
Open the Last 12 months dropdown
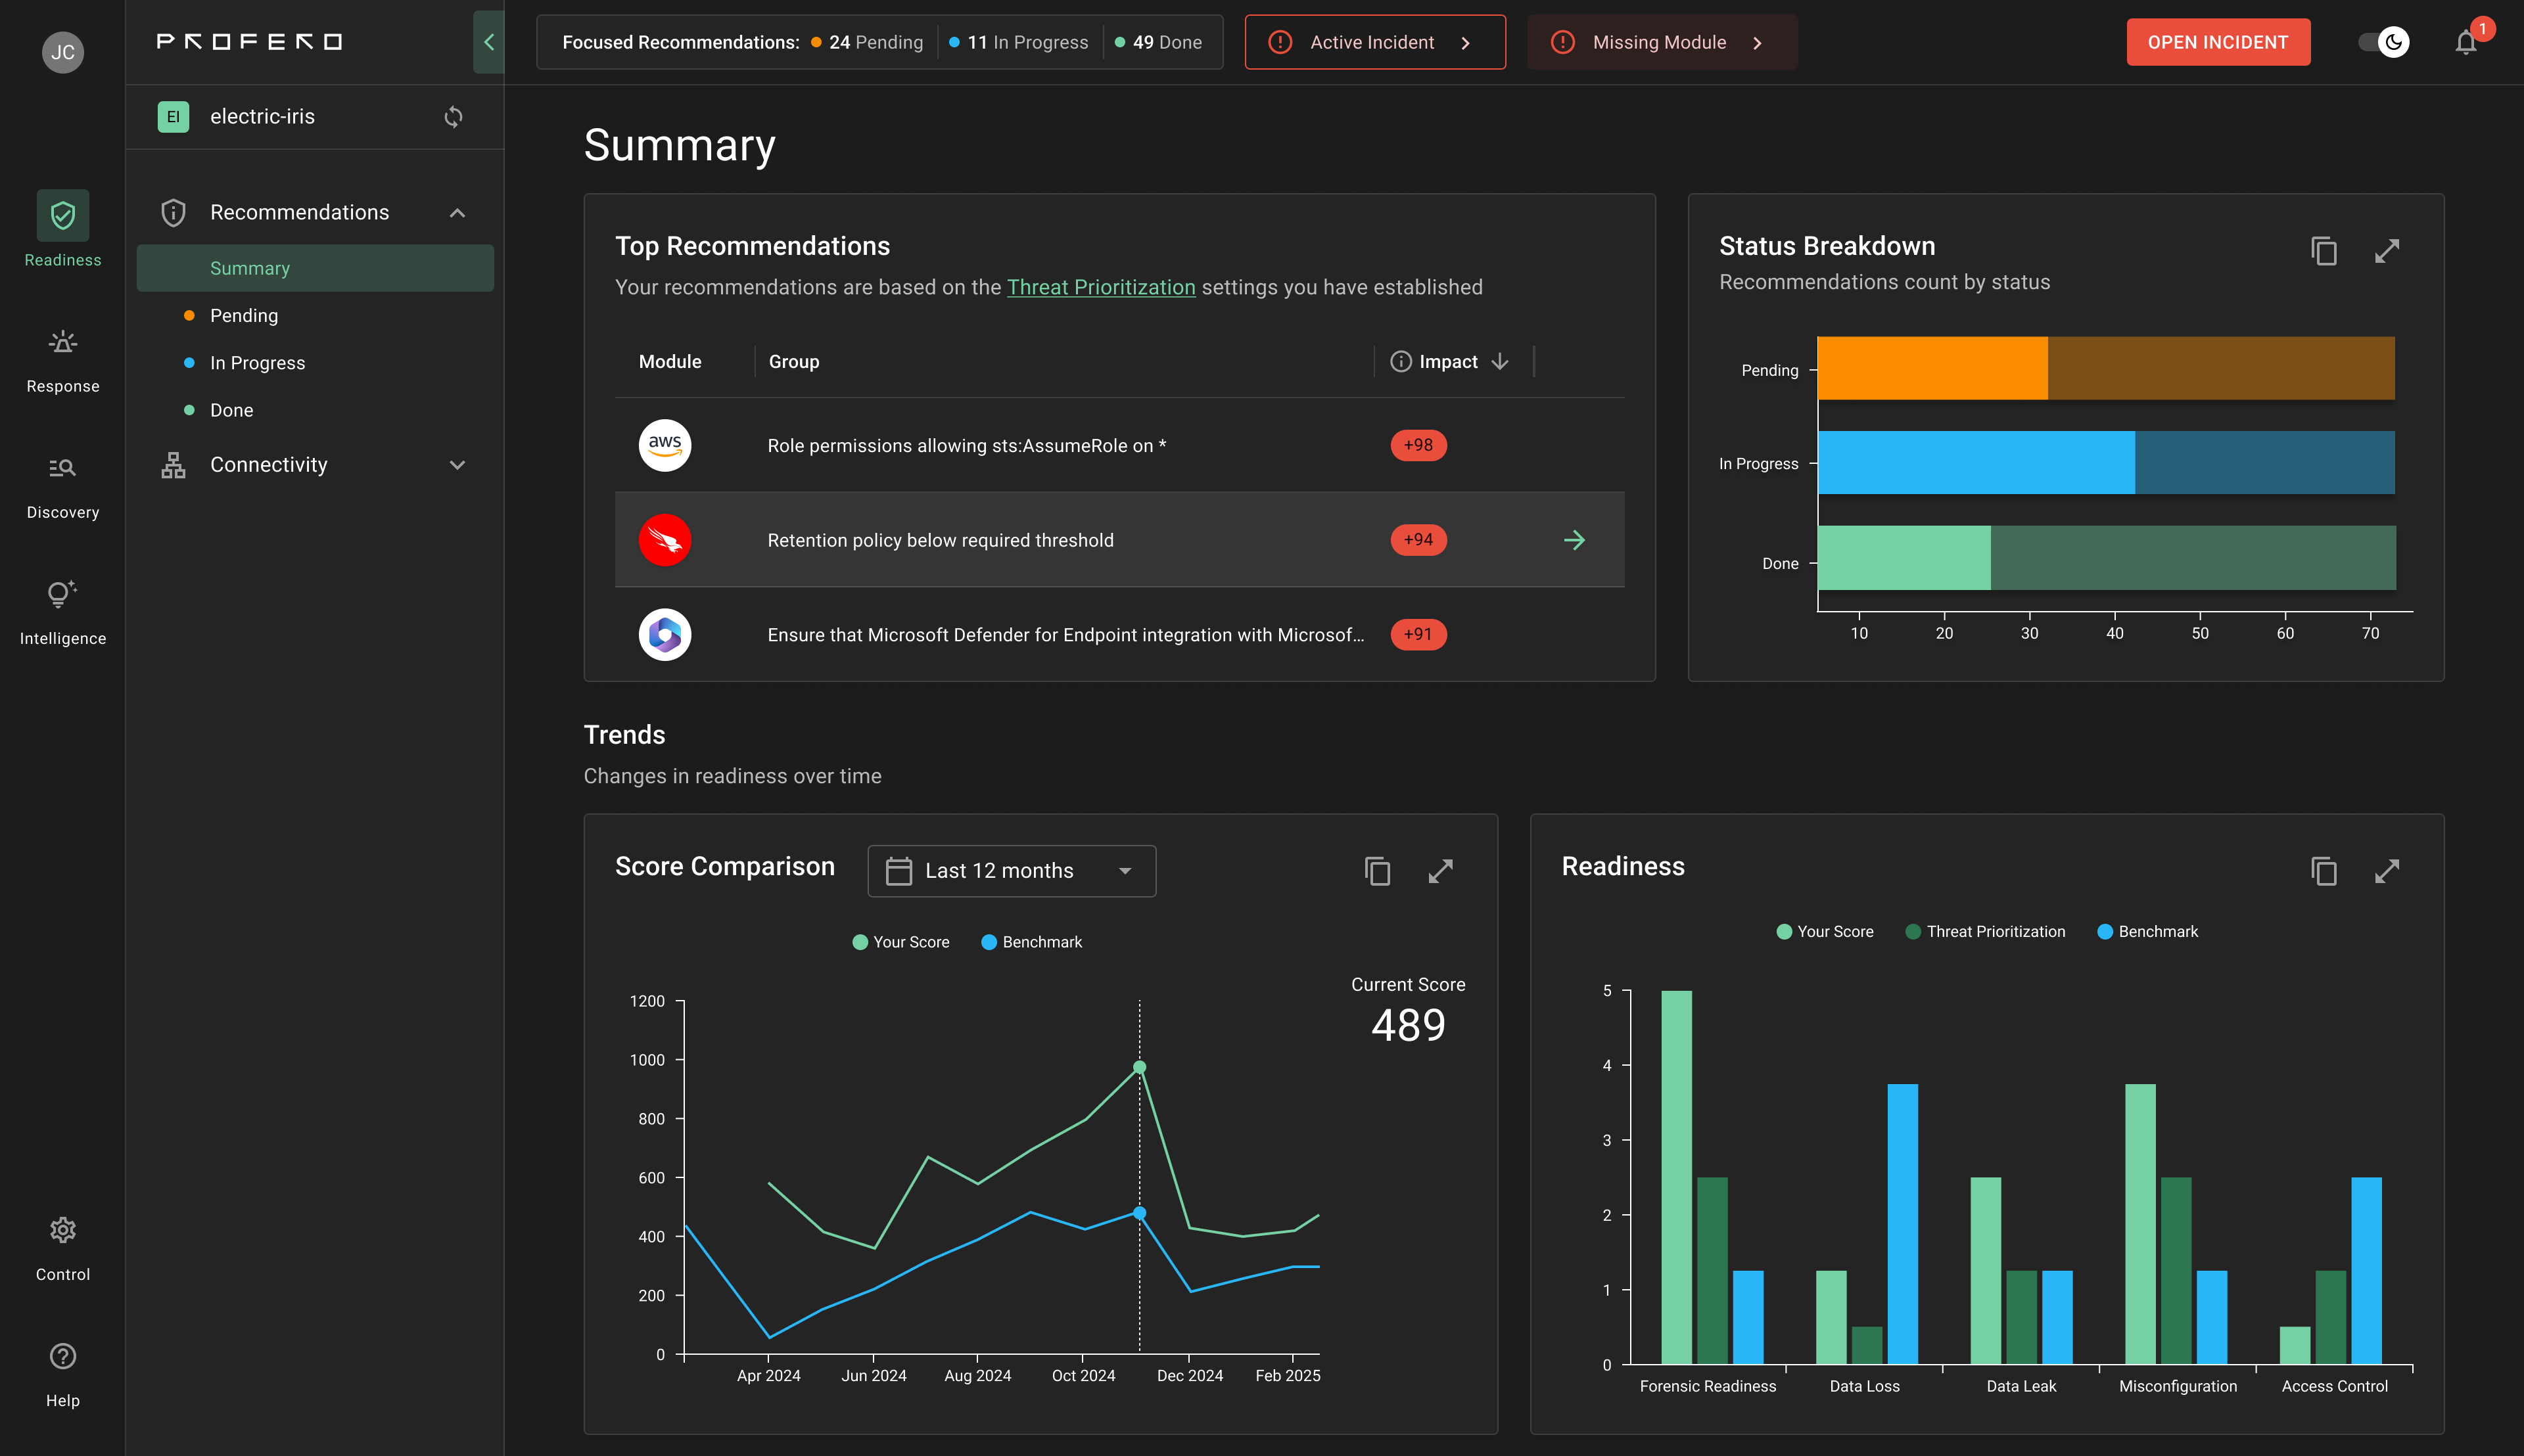point(1012,871)
